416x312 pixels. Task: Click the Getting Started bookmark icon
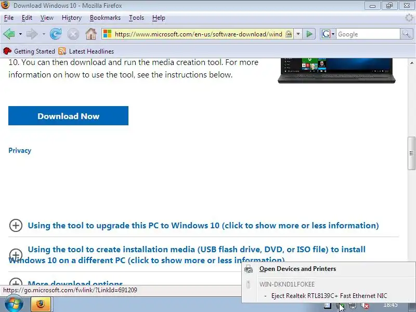7,51
